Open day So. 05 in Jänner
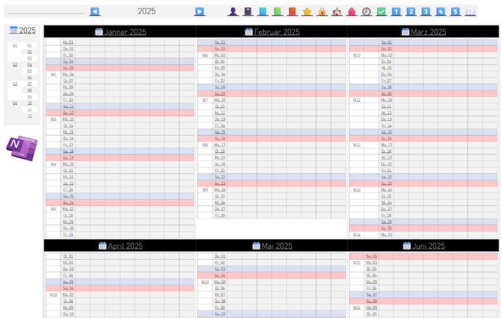The width and height of the screenshot is (502, 318). (x=68, y=68)
